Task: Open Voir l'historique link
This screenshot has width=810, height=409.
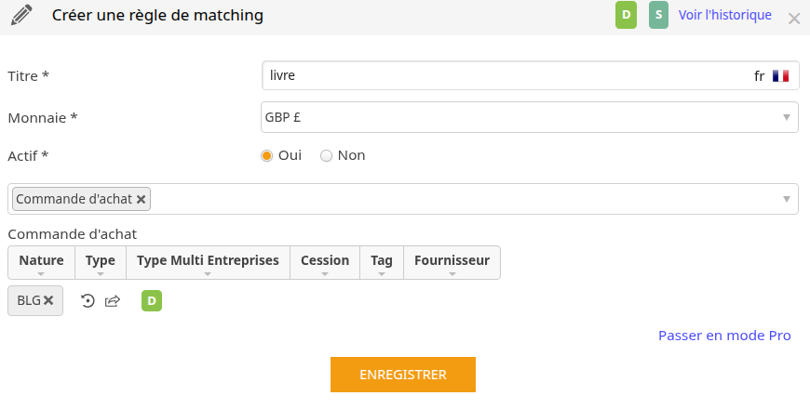Action: click(x=724, y=15)
